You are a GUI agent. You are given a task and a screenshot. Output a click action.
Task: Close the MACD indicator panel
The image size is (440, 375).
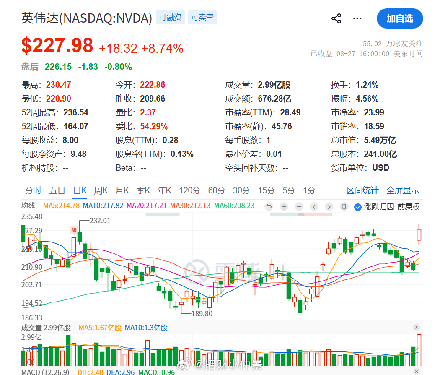pos(417,371)
